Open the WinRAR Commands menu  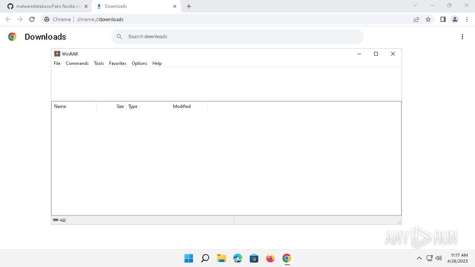(x=77, y=63)
